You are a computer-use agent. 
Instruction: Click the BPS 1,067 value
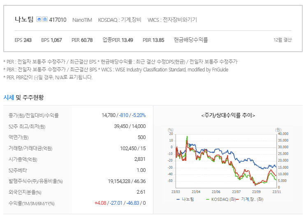pos(51,40)
